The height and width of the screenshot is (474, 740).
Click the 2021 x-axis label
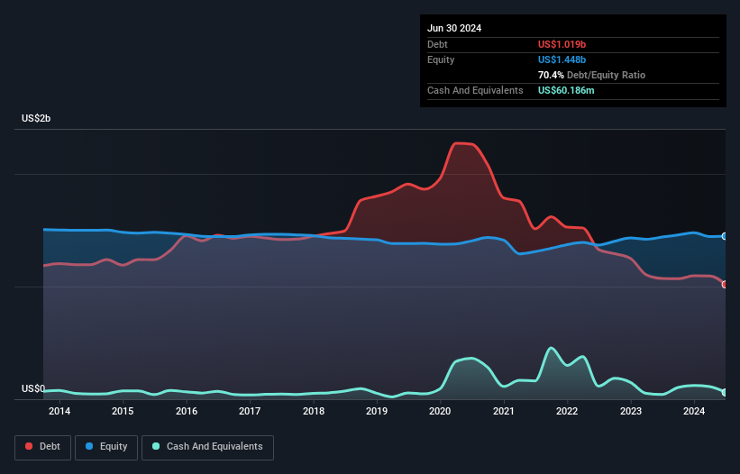click(x=504, y=411)
